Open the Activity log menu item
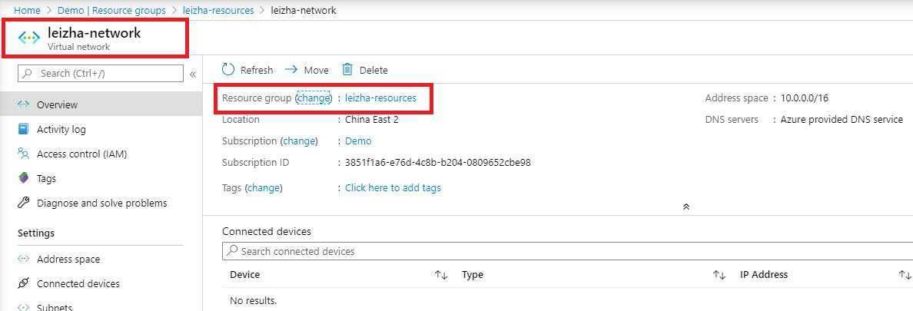913x311 pixels. pyautogui.click(x=101, y=129)
